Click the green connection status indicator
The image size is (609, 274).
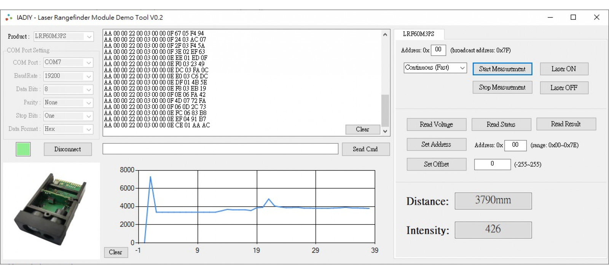(x=23, y=149)
